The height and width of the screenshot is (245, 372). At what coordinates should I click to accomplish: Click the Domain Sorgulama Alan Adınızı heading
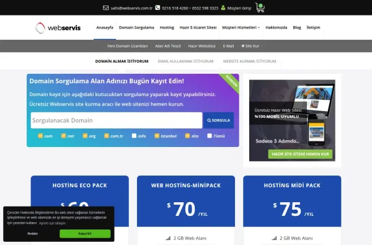pos(107,81)
